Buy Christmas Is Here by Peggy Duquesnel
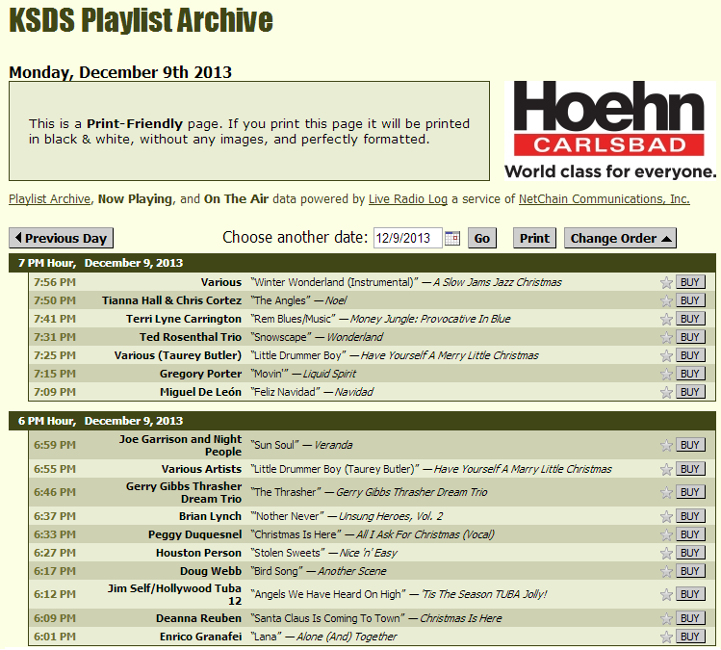Image resolution: width=721 pixels, height=650 pixels. (x=690, y=534)
